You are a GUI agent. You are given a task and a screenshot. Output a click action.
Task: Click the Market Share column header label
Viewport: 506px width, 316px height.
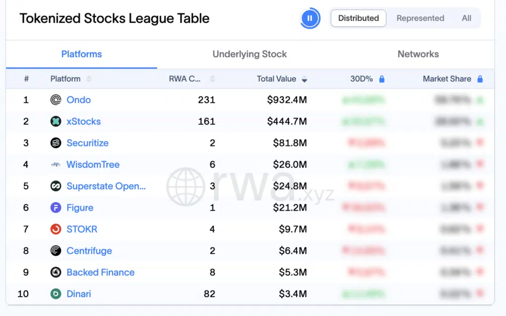447,79
